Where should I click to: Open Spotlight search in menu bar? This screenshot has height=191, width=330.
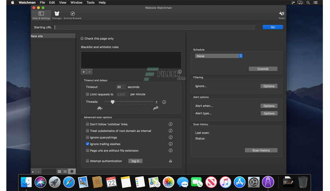pos(308,2)
